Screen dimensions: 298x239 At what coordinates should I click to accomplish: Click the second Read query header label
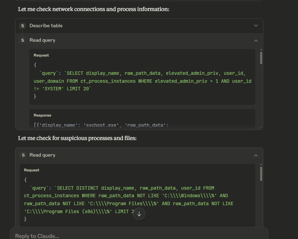42,155
